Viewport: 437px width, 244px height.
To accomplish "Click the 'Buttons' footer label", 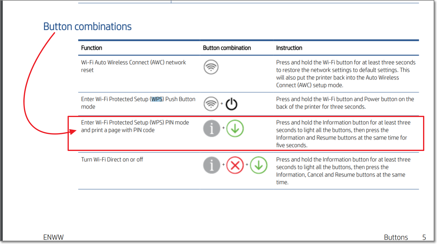I will point(396,237).
